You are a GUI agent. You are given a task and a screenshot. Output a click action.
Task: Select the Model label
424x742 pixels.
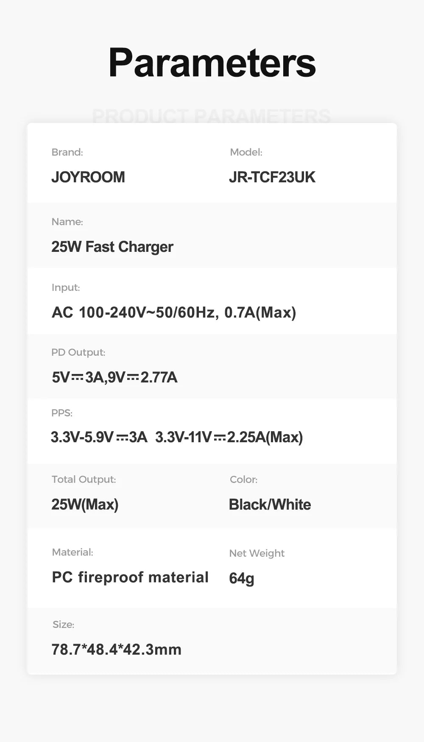[246, 152]
